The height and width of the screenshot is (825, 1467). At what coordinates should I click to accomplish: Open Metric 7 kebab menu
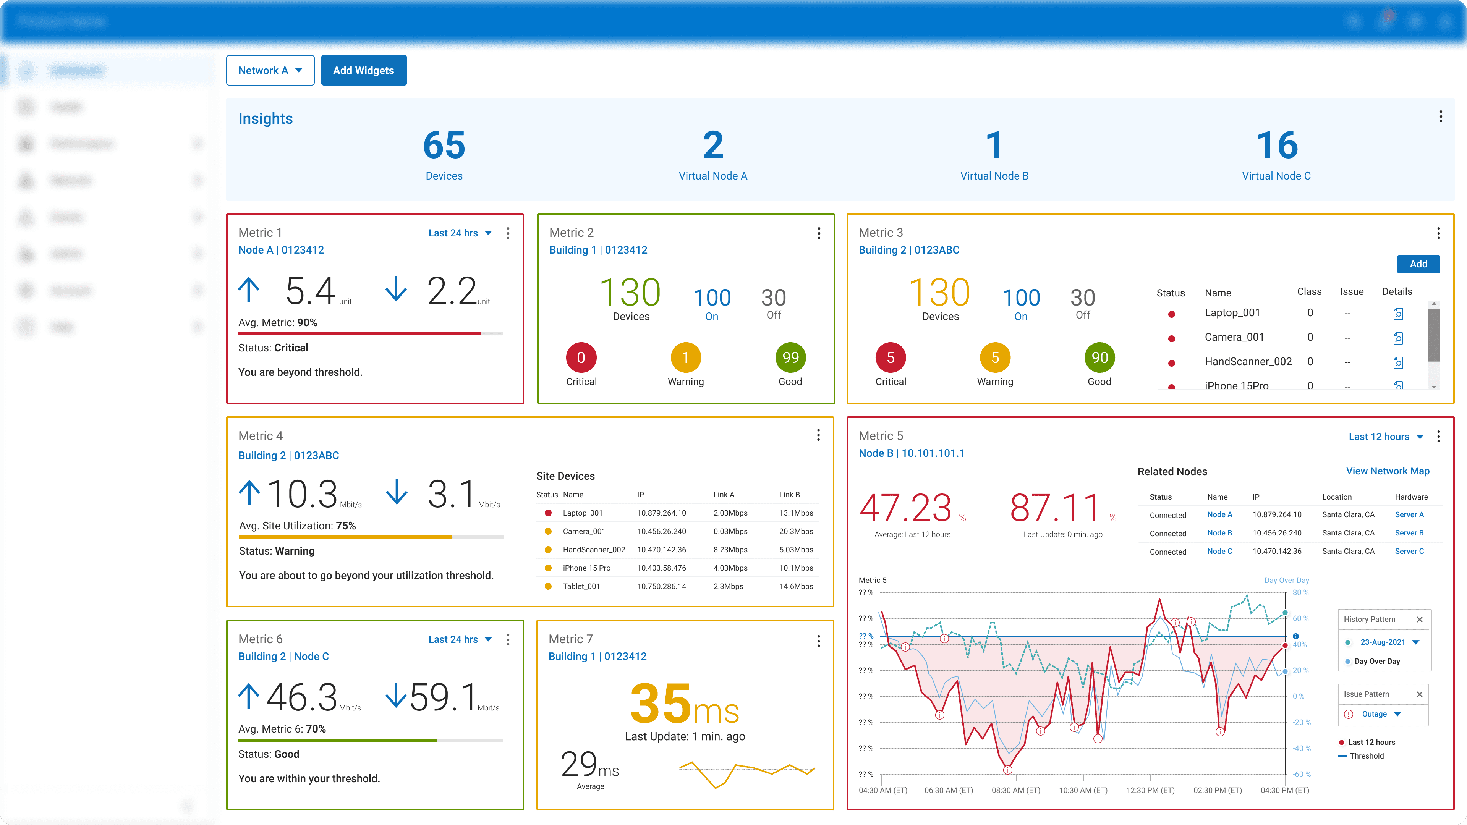[818, 641]
